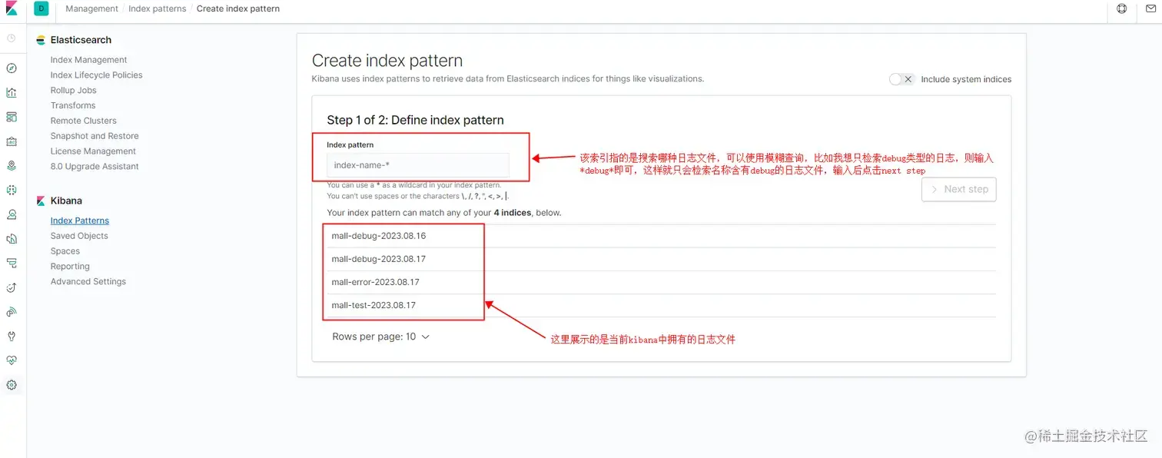1162x458 pixels.
Task: Open Remote Clusters menu item
Action: click(x=84, y=121)
